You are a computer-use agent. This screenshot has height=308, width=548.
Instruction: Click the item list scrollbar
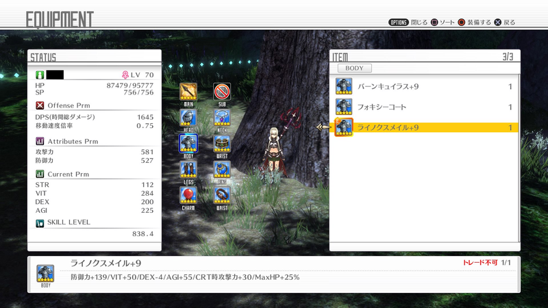point(519,158)
